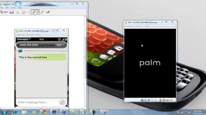The image size is (206, 115).
Task: Switch to VirtualBox cube icon on the taskbar
Action: [x=64, y=112]
